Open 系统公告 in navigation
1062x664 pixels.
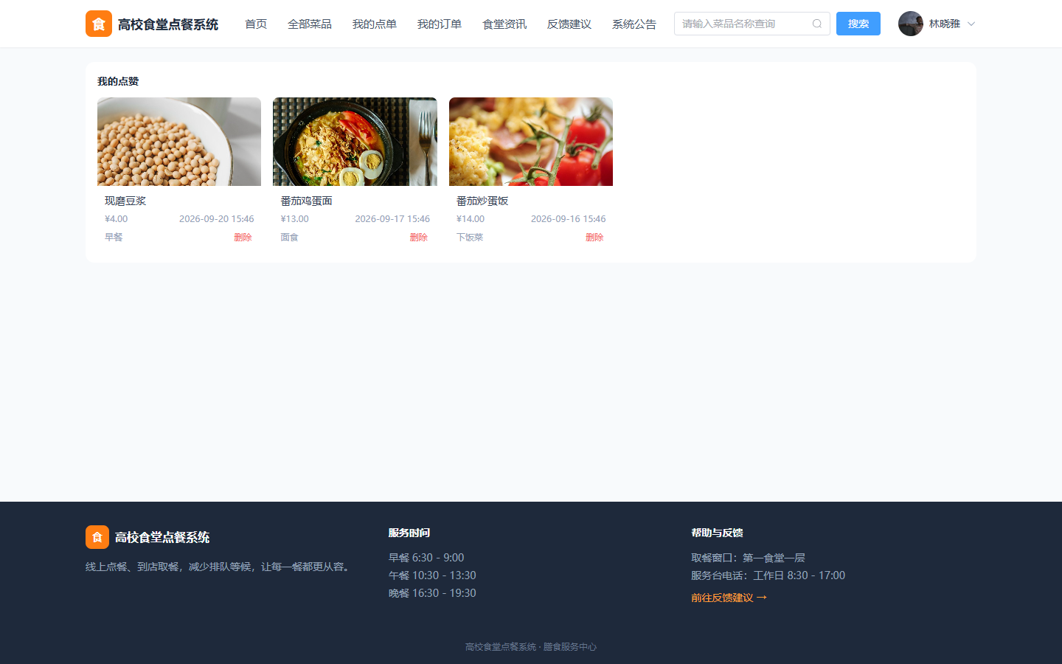click(x=634, y=24)
